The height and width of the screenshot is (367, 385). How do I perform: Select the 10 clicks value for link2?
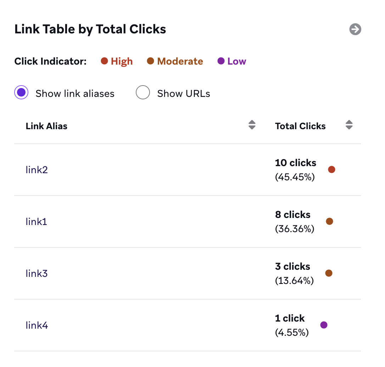coord(295,163)
